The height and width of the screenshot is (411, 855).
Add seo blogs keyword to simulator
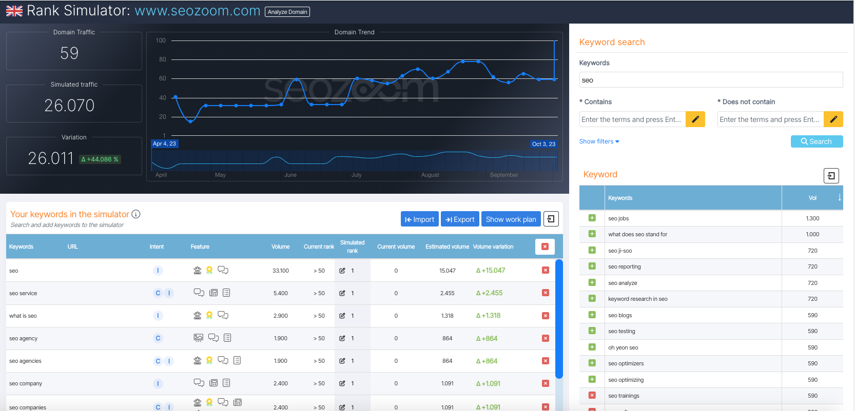tap(592, 315)
